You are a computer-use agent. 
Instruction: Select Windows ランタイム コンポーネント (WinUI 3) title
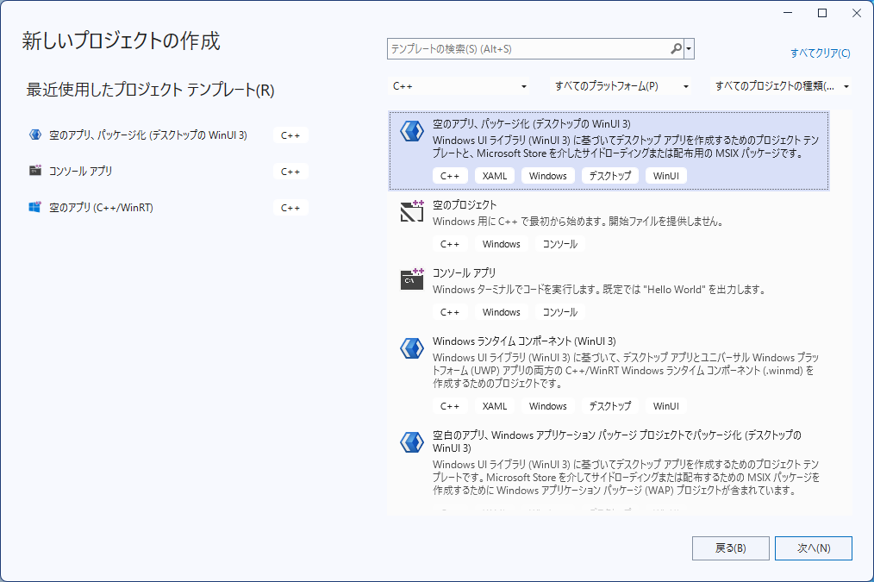[524, 341]
